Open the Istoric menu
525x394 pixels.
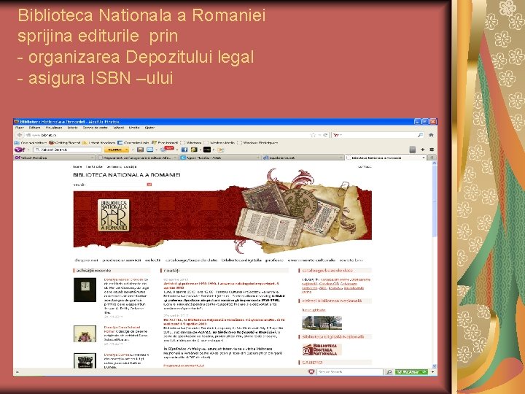pos(72,128)
